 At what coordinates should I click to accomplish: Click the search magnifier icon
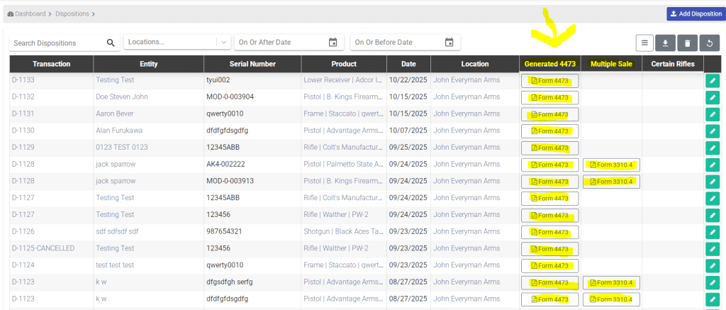point(111,43)
